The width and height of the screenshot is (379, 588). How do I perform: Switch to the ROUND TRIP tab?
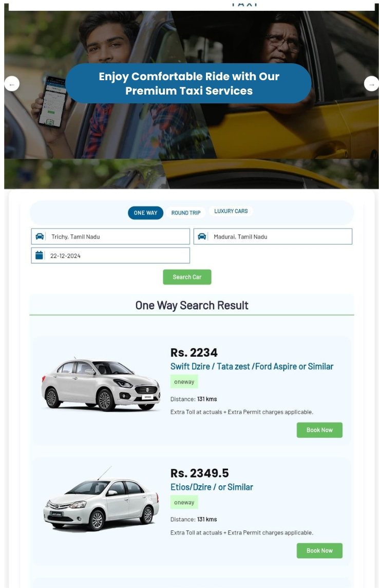click(186, 213)
